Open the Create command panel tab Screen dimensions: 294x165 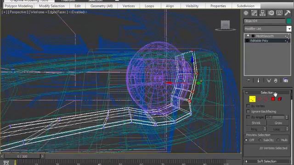click(x=246, y=13)
